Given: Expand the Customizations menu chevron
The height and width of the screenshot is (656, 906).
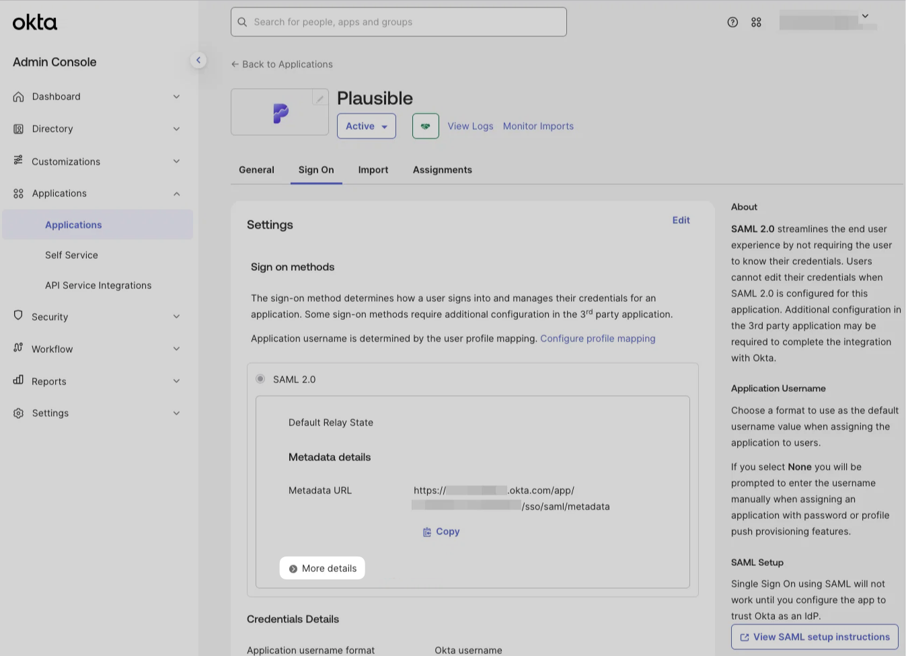Looking at the screenshot, I should coord(176,161).
